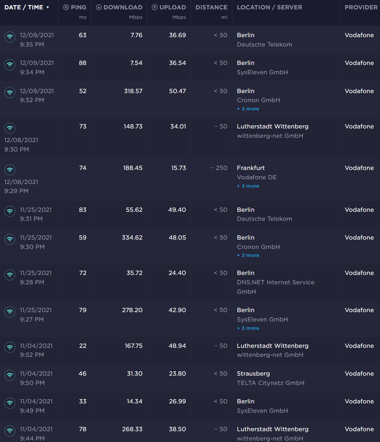Click 'Deutsche Telekom' on 11/25/2021 row
This screenshot has height=442, width=380.
(x=265, y=219)
